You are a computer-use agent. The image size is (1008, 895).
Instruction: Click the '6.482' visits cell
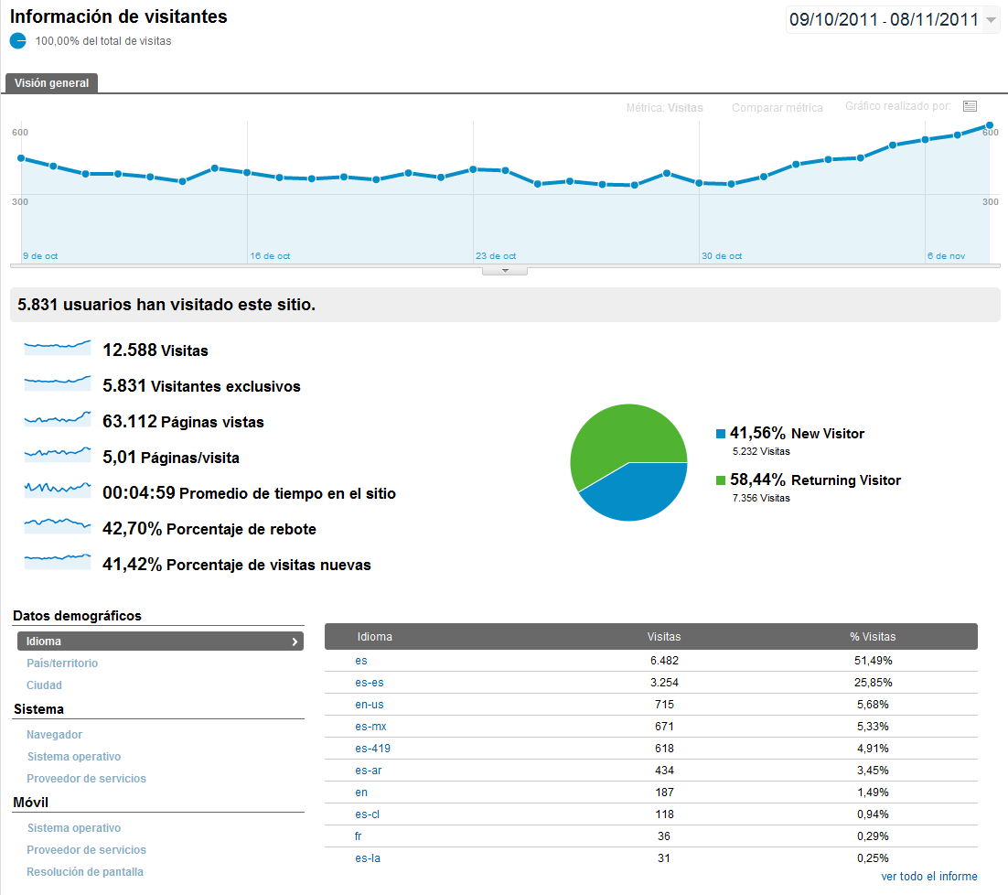coord(664,661)
